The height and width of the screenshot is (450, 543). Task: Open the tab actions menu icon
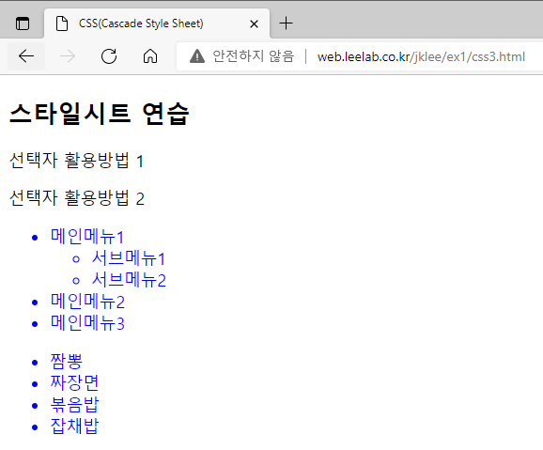coord(23,23)
